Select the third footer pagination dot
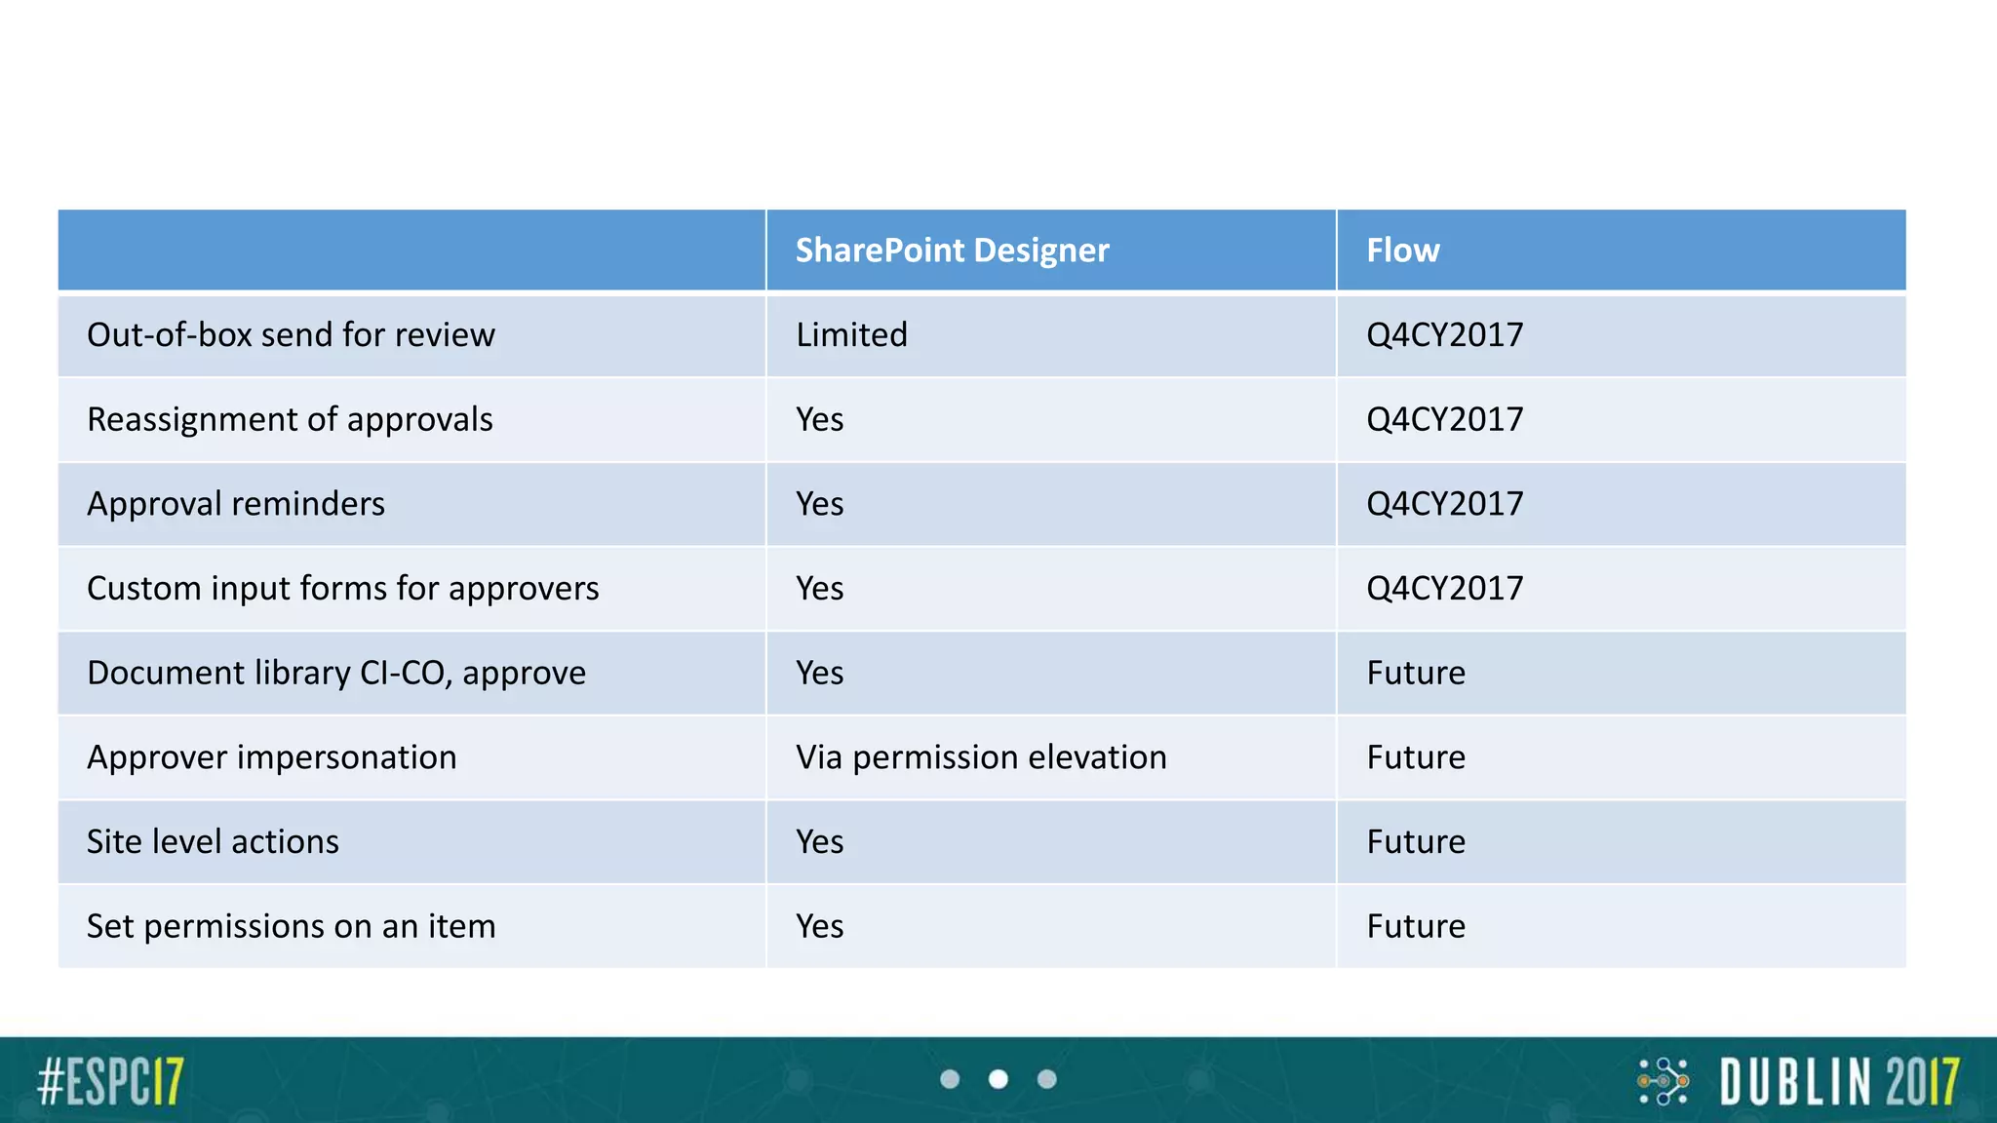 pos(1047,1079)
